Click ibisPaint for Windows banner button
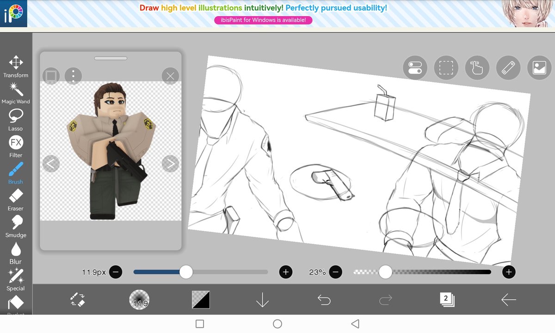 263,20
